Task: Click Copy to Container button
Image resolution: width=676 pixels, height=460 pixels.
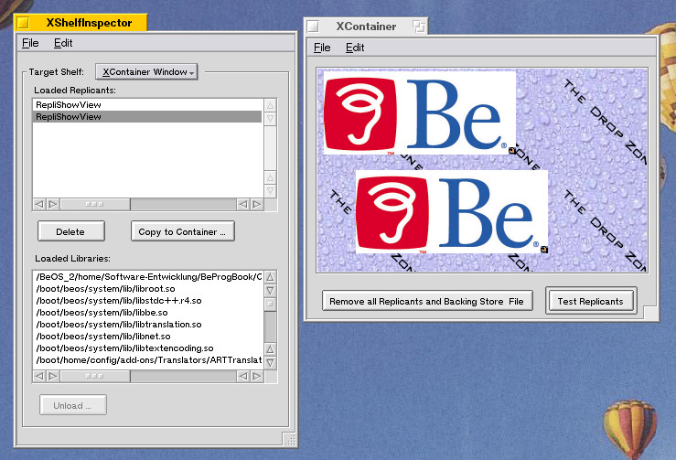Action: [x=183, y=231]
